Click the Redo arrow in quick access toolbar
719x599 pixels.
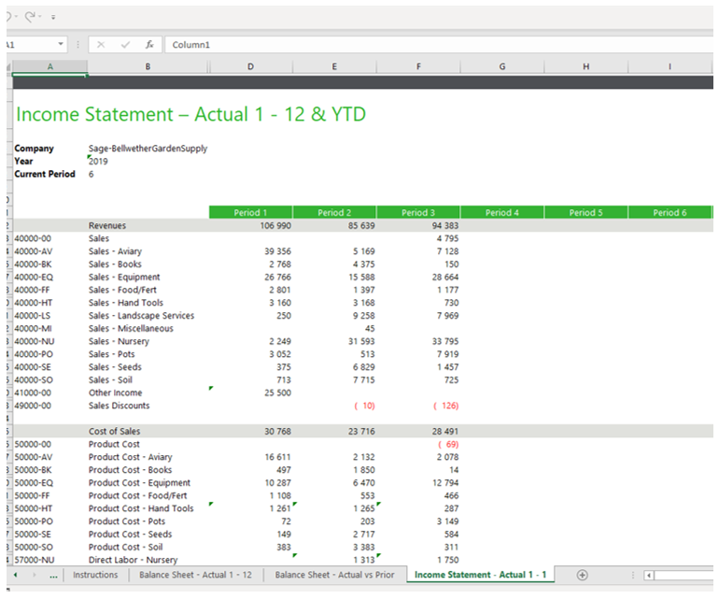coord(30,17)
